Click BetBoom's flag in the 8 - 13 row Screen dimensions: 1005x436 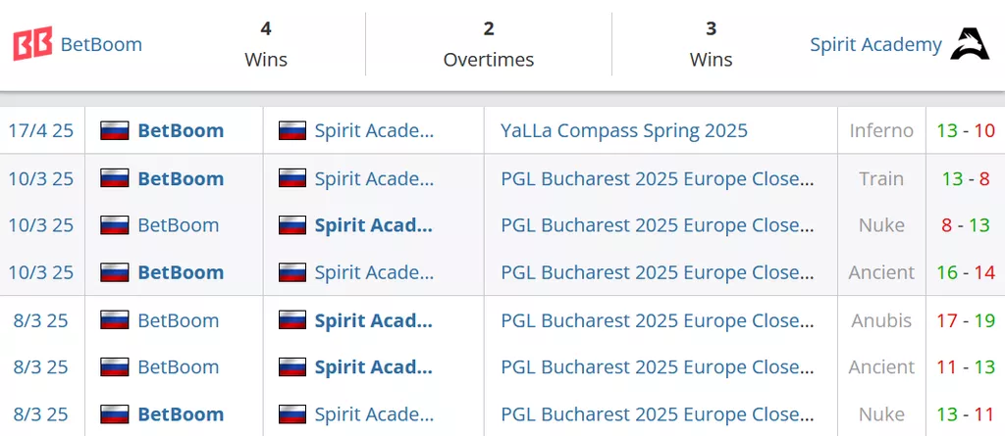pos(115,225)
